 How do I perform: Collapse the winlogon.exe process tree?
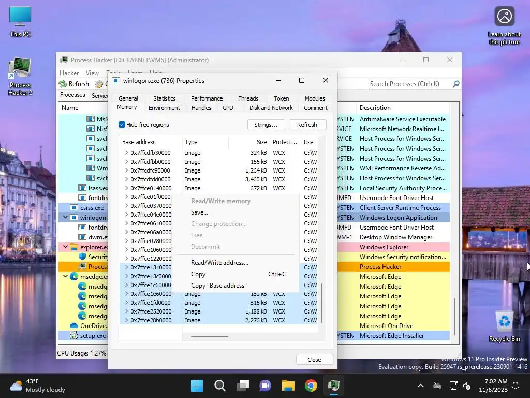66,217
